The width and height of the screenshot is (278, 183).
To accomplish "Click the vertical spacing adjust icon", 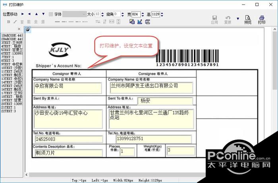I will 104,22.
